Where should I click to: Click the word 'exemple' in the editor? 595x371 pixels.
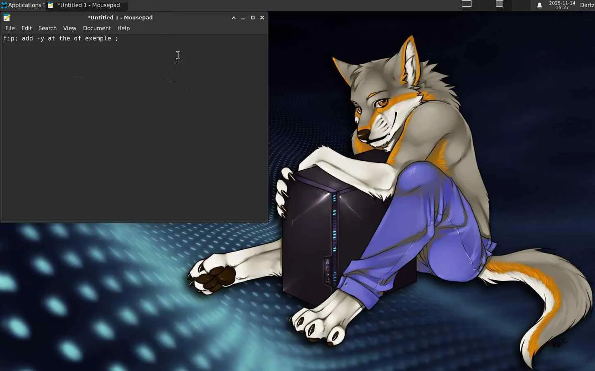(98, 38)
